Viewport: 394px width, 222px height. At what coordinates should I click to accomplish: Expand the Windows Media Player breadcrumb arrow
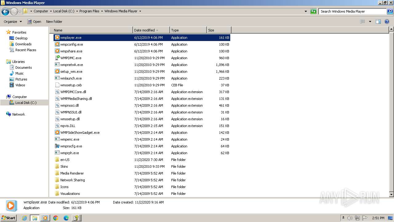[x=140, y=11]
